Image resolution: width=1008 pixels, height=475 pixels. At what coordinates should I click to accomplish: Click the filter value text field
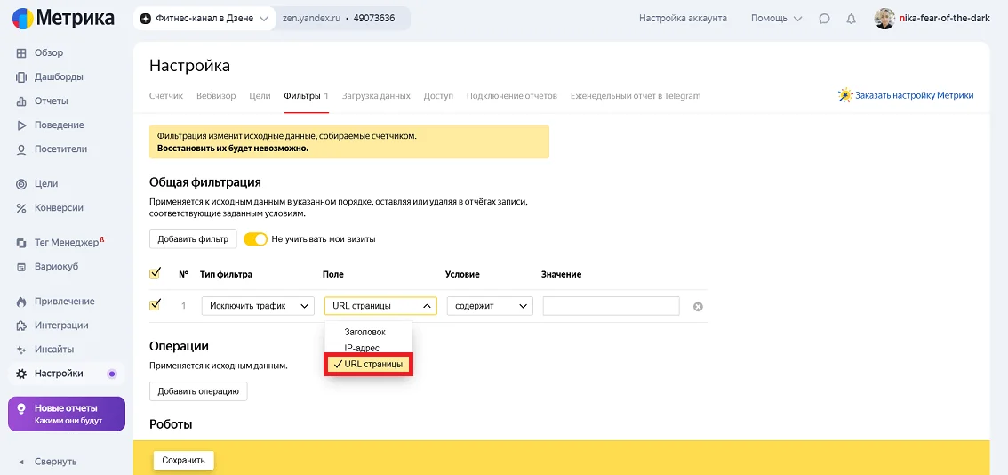(x=611, y=306)
